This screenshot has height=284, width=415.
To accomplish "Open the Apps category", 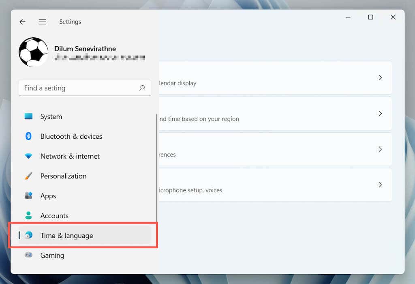I will click(85, 196).
